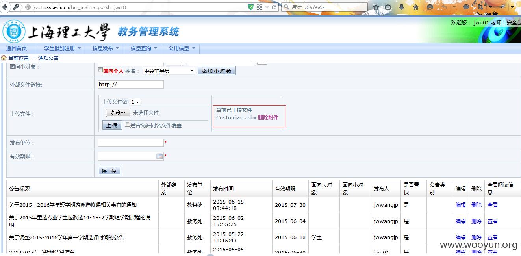
Task: Click the 添加小对象 button
Action: pyautogui.click(x=217, y=71)
